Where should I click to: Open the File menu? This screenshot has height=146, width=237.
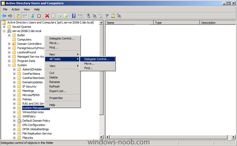pos(5,9)
